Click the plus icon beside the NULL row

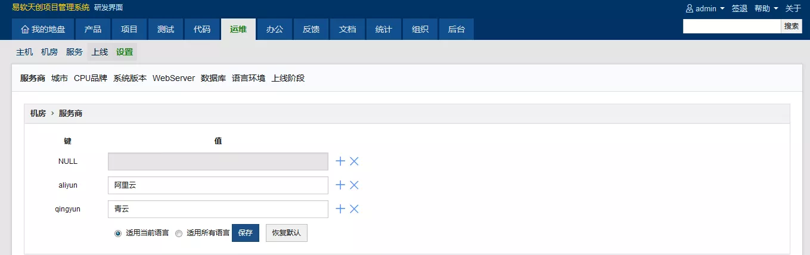click(340, 161)
